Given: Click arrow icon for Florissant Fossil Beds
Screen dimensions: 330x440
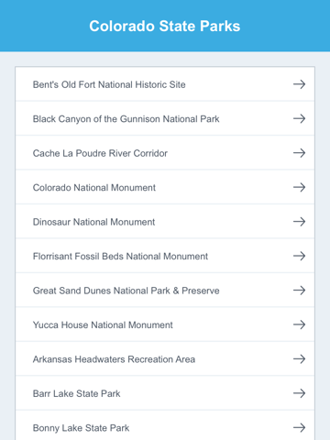Looking at the screenshot, I should (299, 256).
